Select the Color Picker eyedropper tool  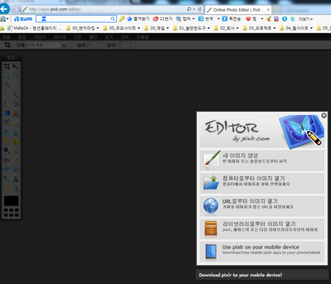point(7,179)
